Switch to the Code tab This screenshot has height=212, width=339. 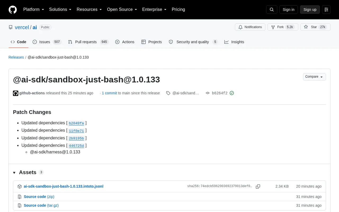point(19,42)
